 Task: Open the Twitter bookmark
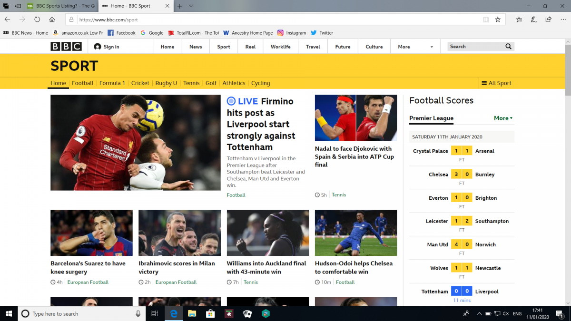point(322,33)
